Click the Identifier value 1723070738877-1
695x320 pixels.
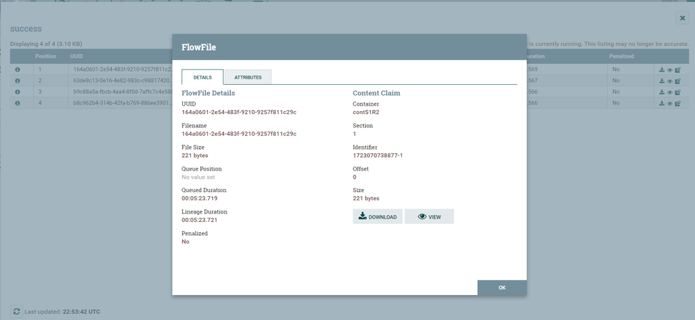pyautogui.click(x=378, y=156)
